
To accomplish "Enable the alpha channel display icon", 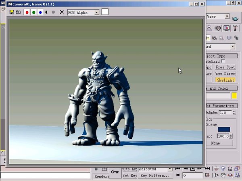I will pos(47,12).
